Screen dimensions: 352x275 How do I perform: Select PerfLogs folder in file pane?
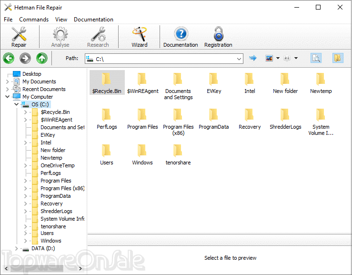point(107,118)
